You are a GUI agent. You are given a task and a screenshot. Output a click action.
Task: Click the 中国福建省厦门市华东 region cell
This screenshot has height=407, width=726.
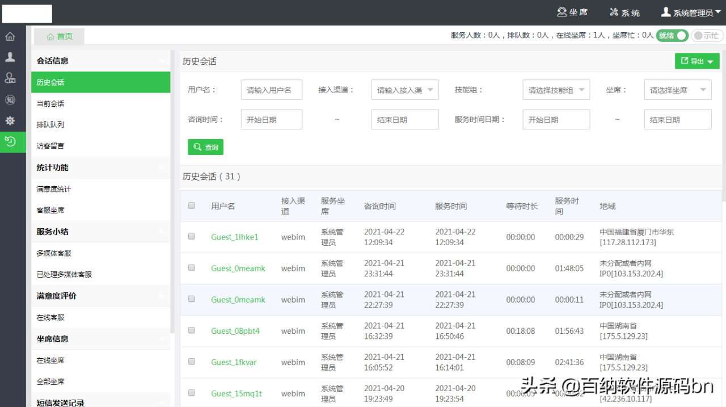tap(636, 237)
